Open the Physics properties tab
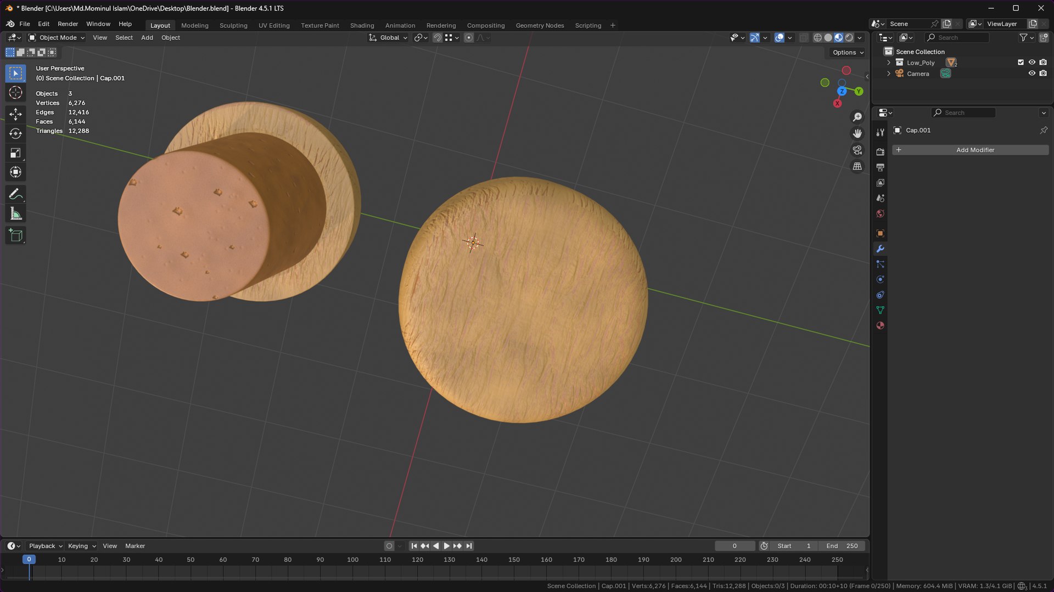This screenshot has width=1054, height=592. tap(880, 279)
